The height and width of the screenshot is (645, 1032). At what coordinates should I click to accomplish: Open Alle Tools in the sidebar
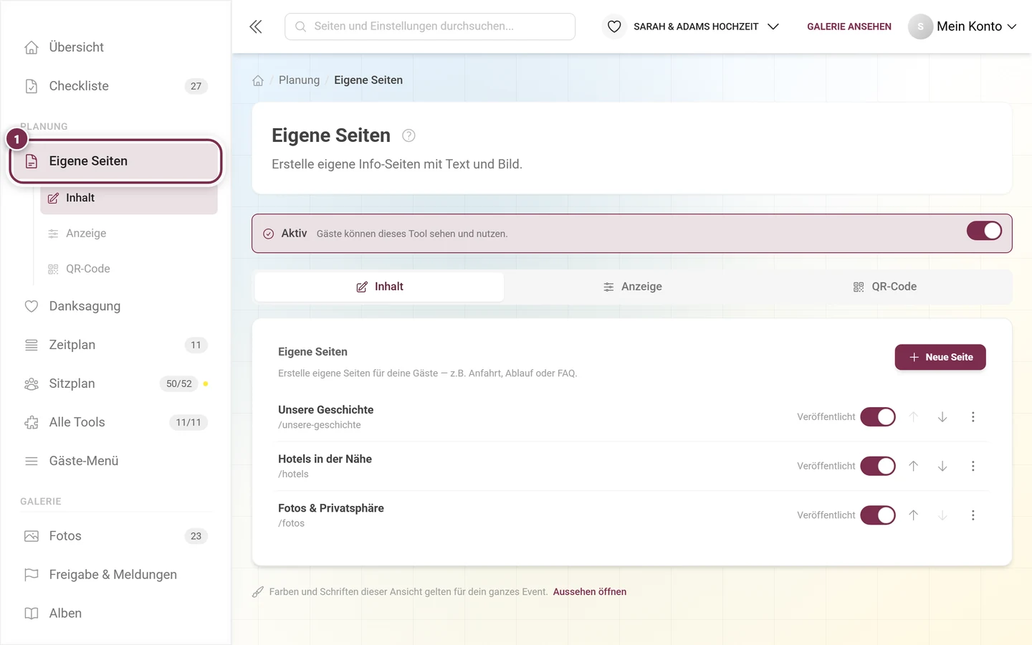pyautogui.click(x=115, y=422)
